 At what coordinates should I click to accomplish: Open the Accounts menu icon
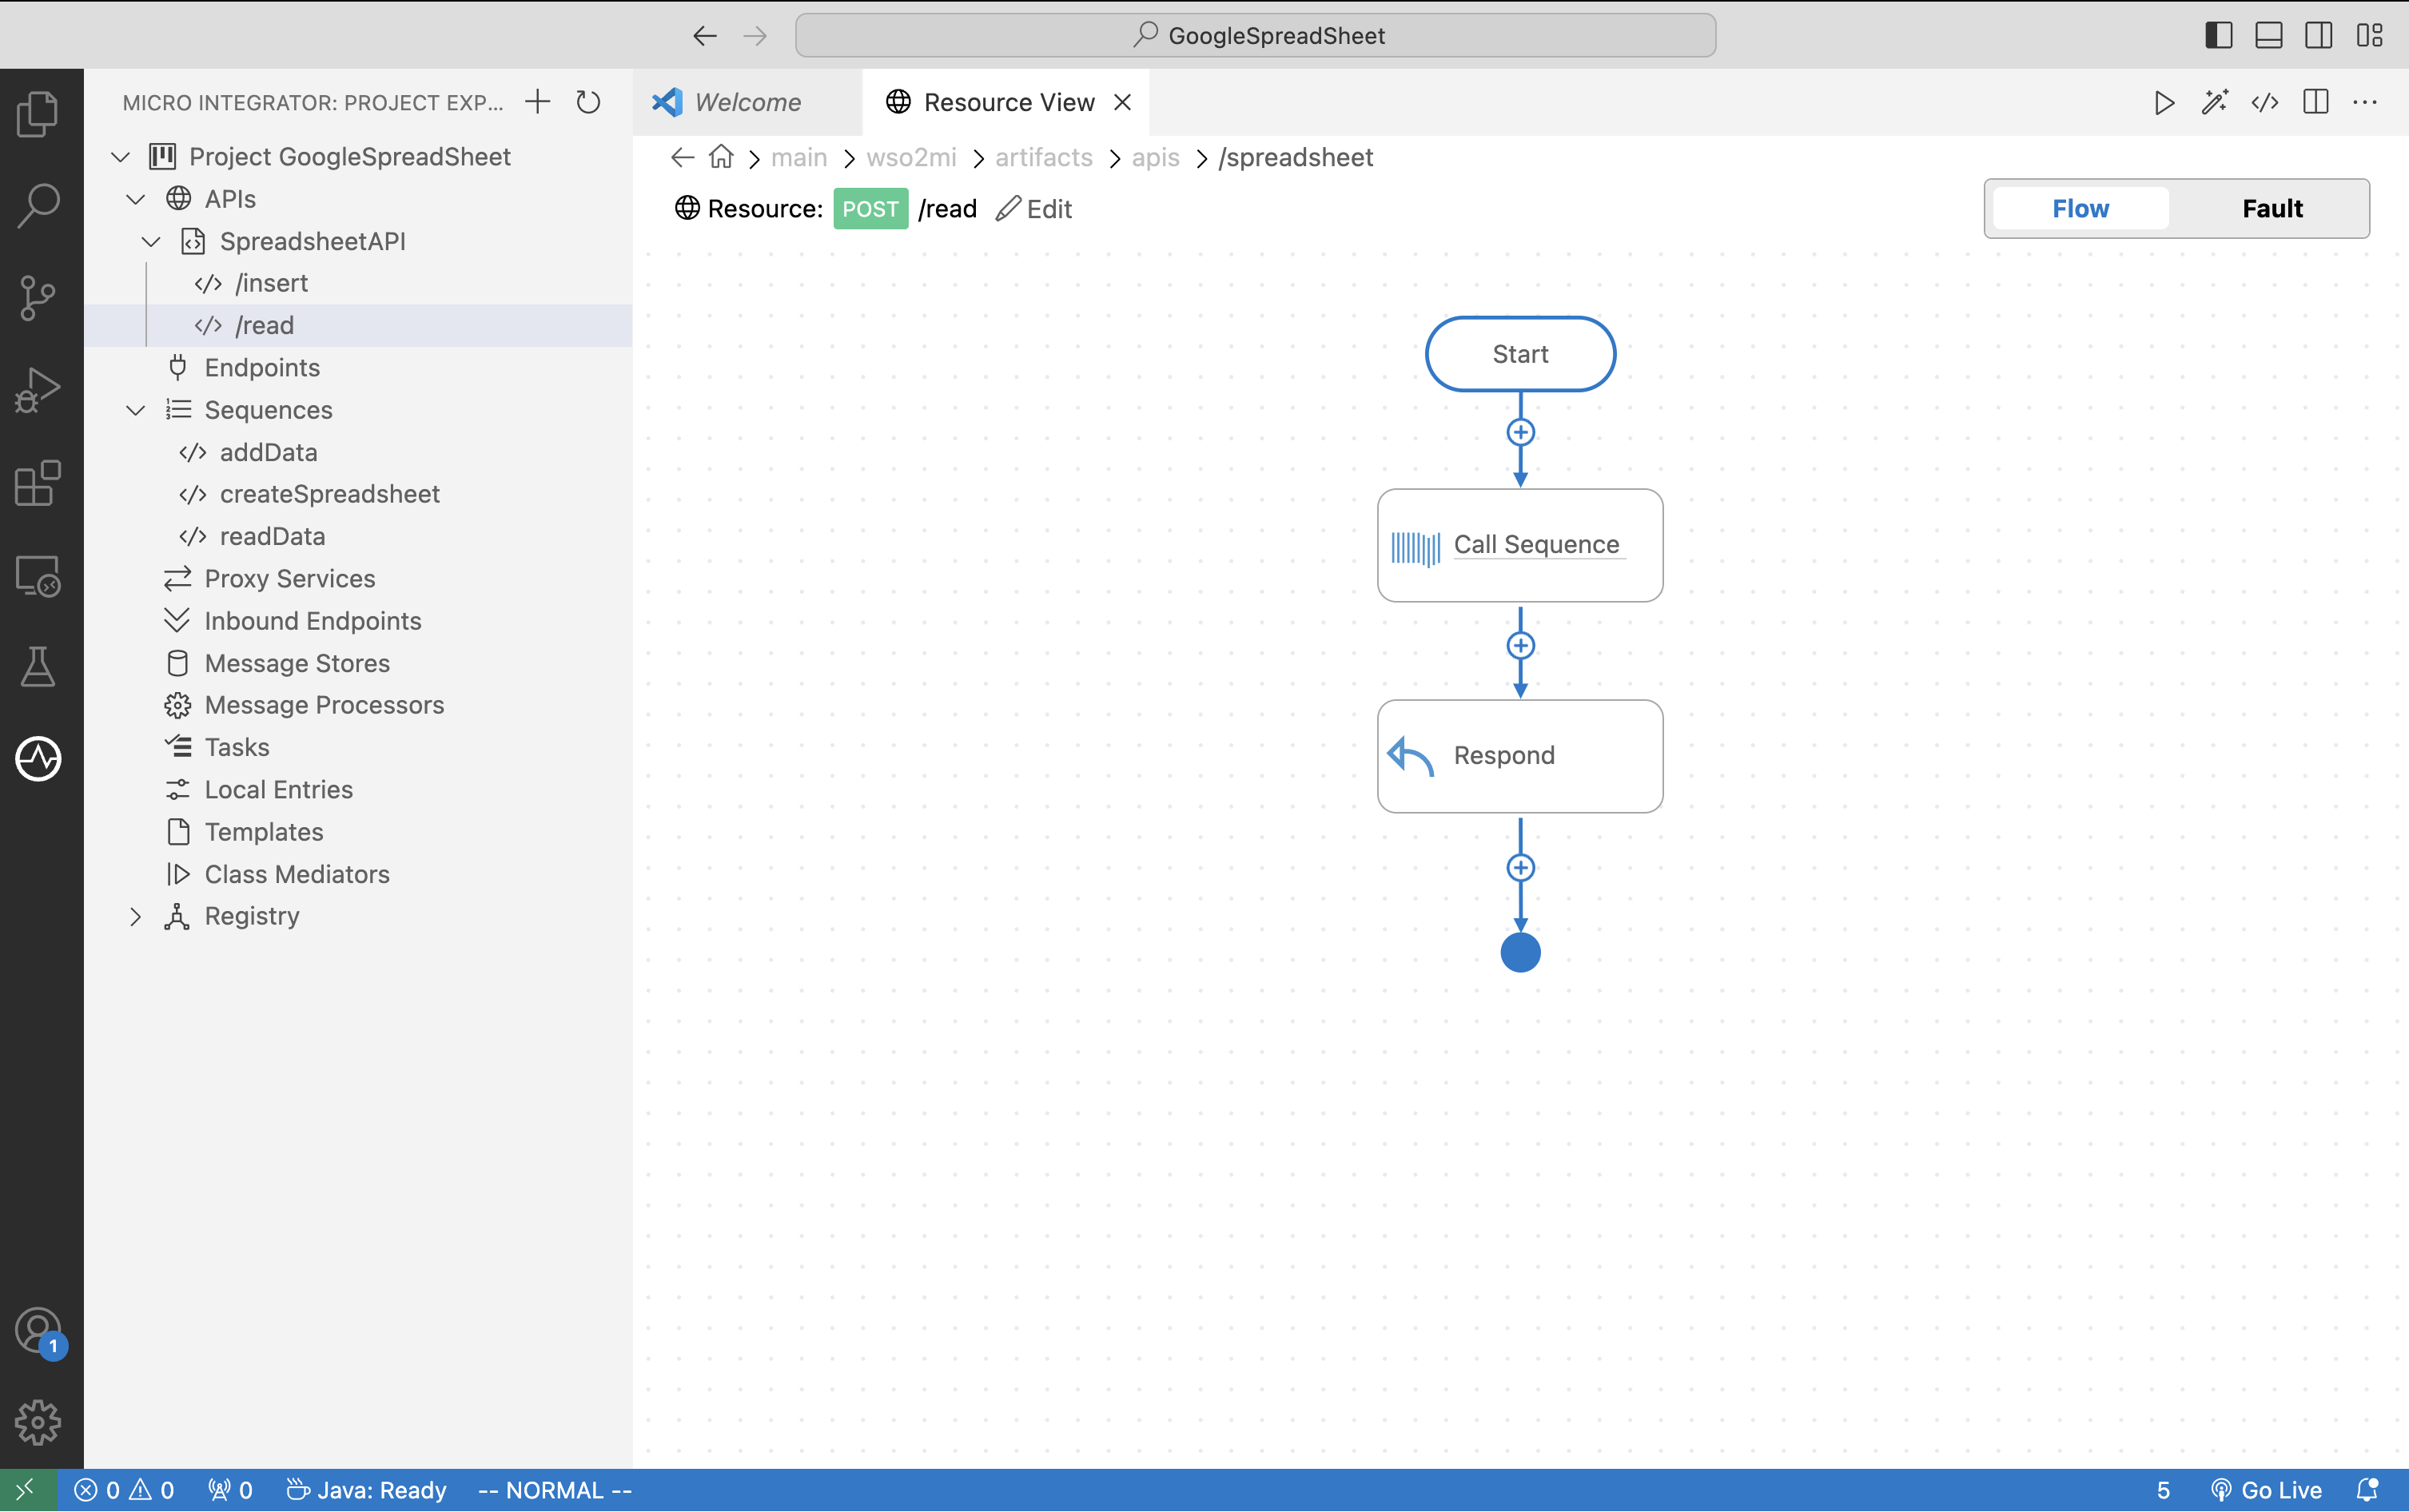tap(38, 1332)
